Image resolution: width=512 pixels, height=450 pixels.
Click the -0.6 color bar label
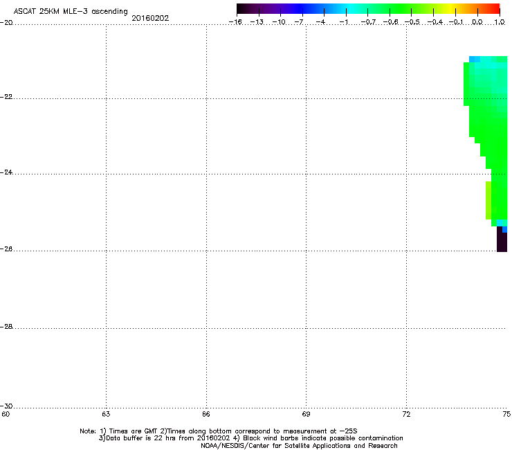390,22
